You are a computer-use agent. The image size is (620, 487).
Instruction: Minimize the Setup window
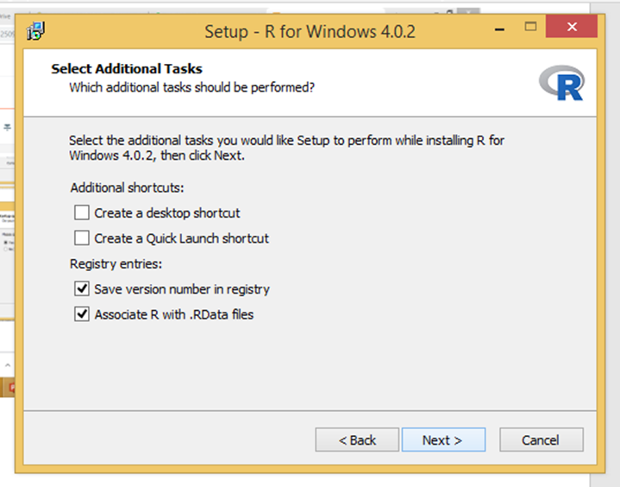500,28
